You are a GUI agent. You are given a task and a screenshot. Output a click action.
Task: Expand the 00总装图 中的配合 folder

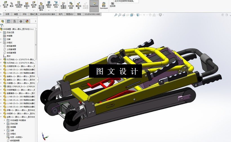click(x=5, y=120)
